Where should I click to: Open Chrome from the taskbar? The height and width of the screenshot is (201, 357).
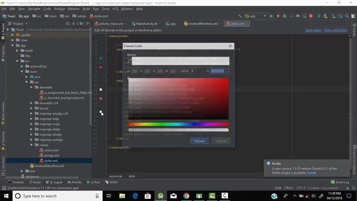click(x=186, y=196)
